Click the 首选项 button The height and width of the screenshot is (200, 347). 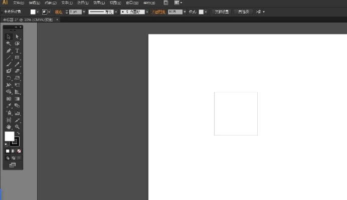coord(243,12)
